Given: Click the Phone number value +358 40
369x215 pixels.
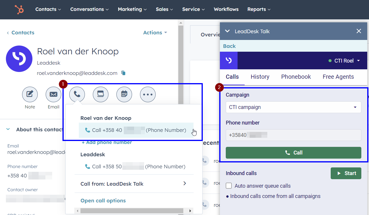Looking at the screenshot, I should coord(29,176).
